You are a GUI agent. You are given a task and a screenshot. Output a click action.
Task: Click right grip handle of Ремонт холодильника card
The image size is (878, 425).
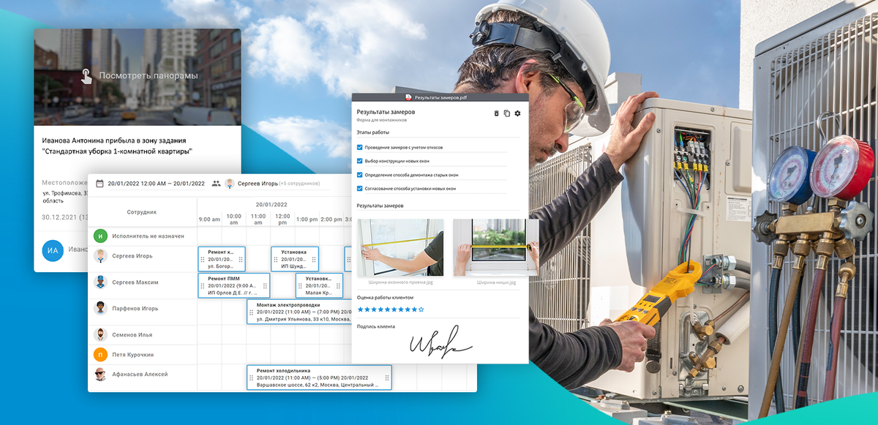[387, 378]
